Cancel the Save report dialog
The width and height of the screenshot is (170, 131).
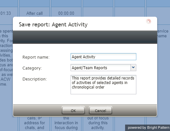point(100,110)
